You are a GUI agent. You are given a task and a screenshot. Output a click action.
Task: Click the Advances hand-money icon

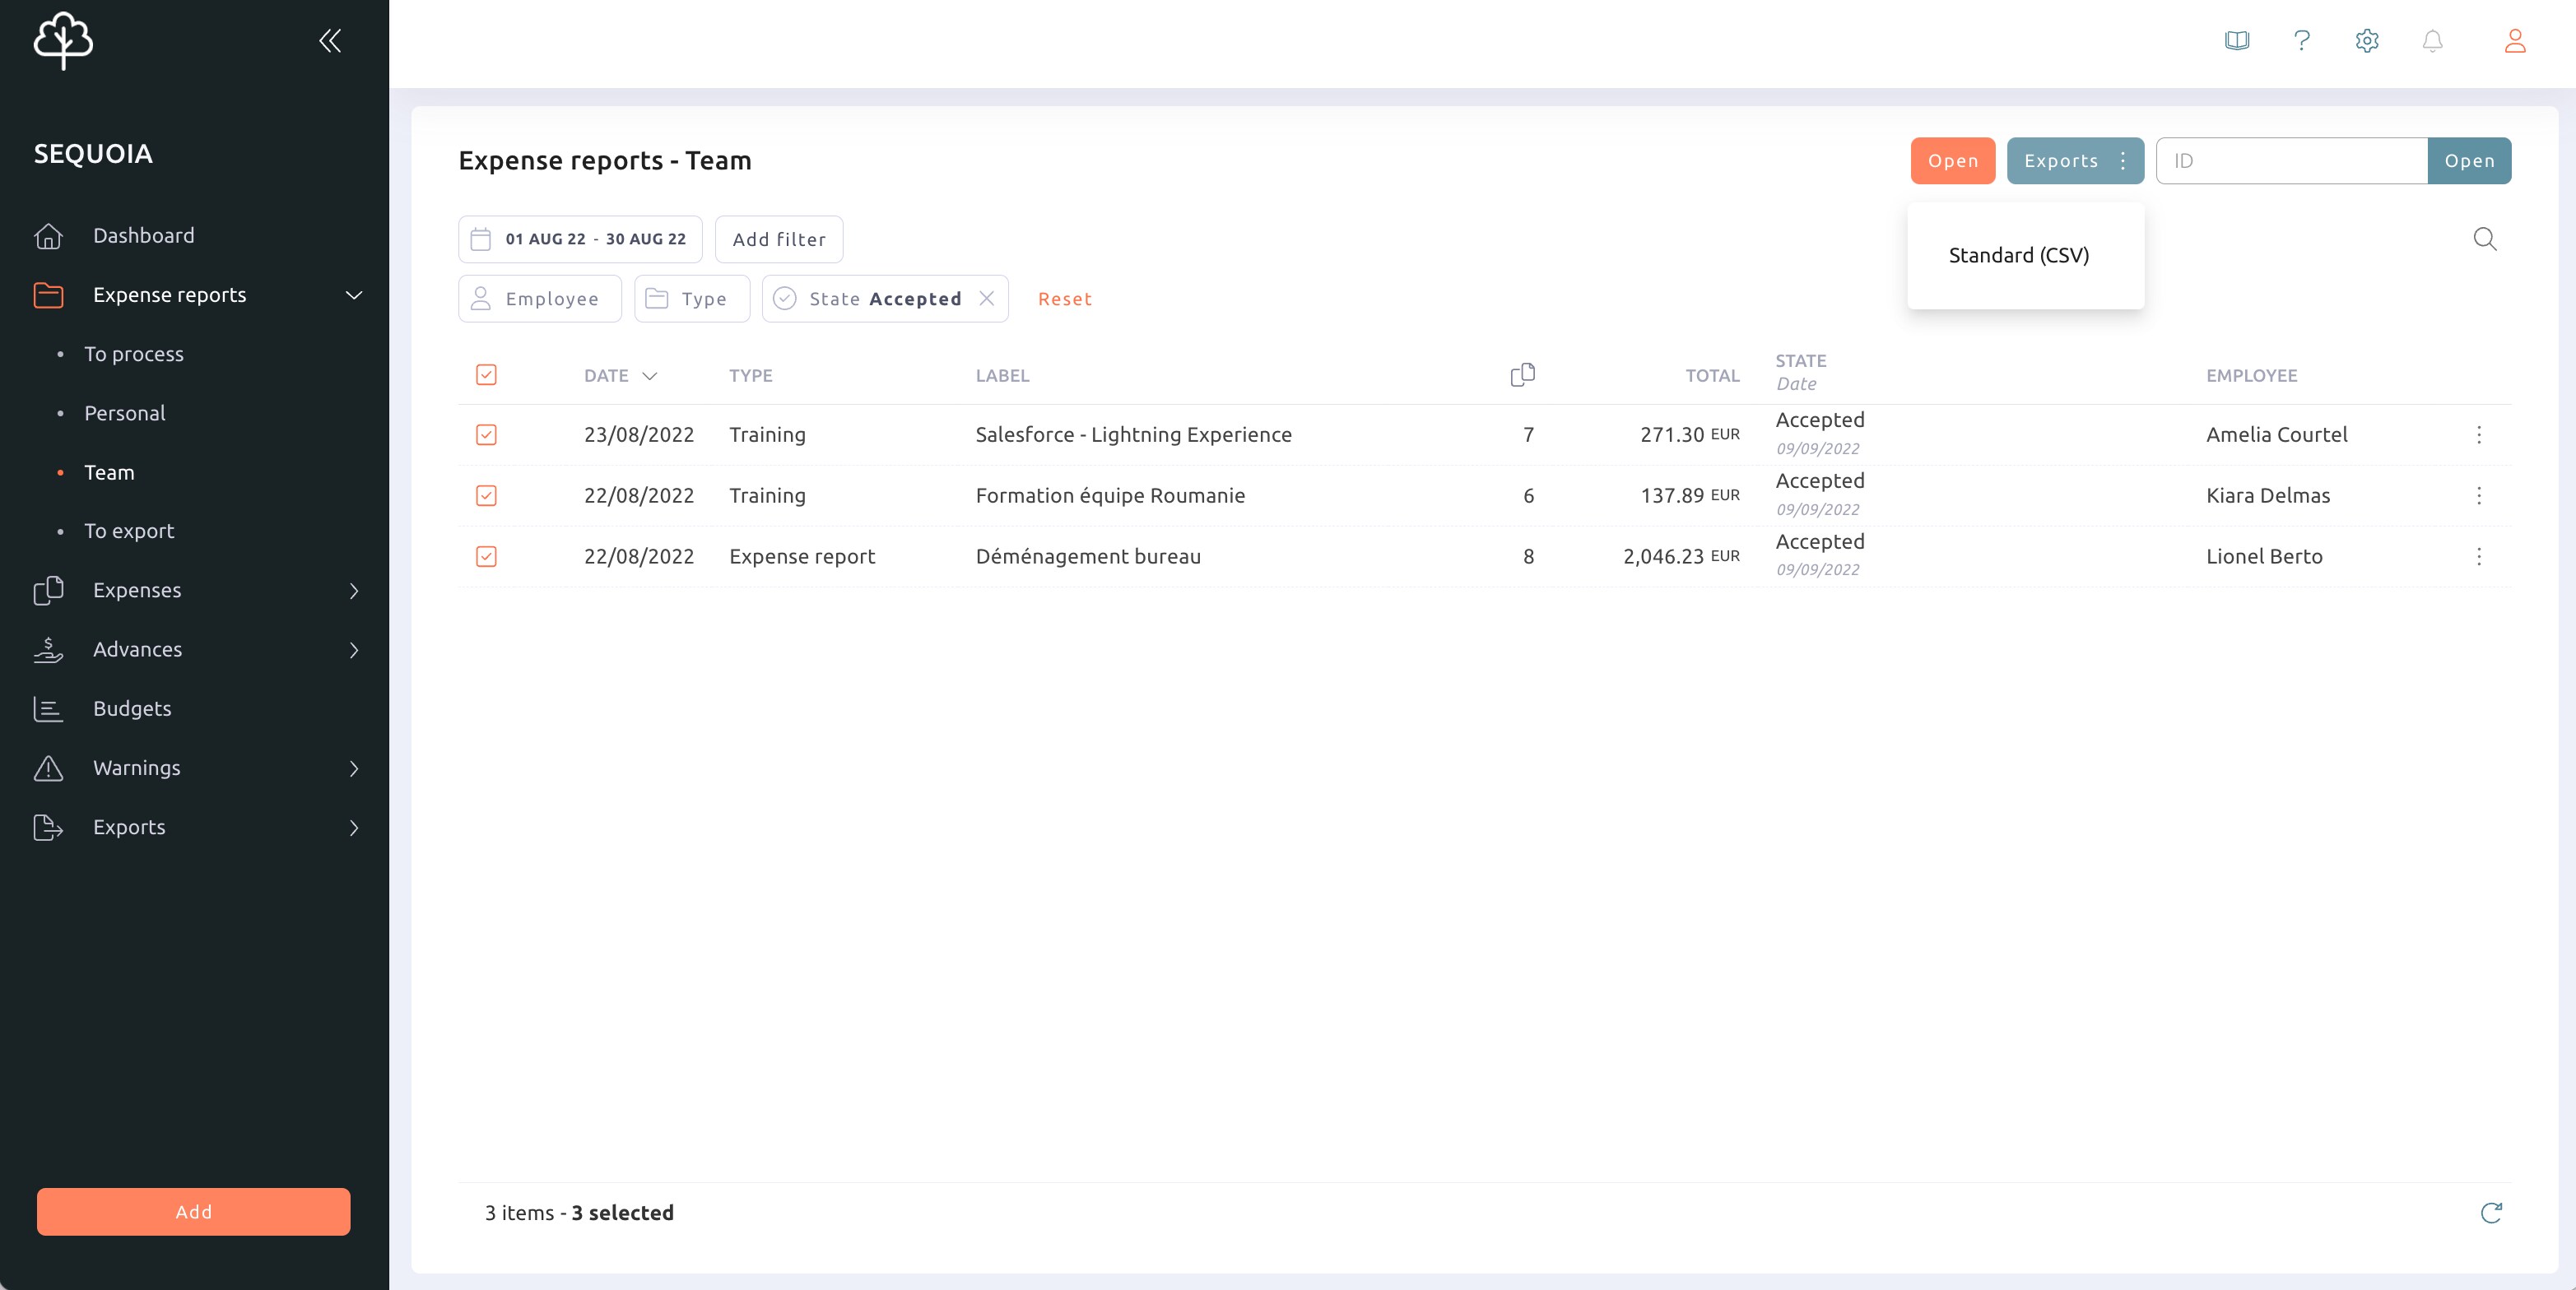click(x=48, y=650)
